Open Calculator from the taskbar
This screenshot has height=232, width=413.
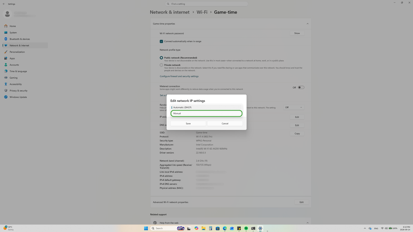tap(211, 228)
